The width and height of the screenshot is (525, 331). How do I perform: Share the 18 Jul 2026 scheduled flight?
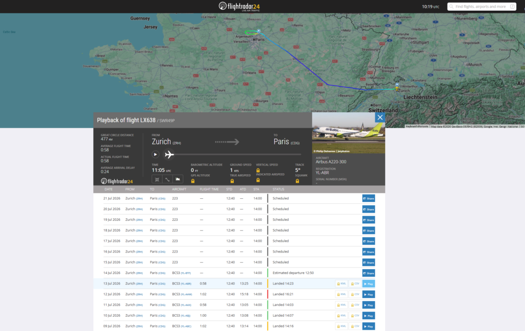coord(368,231)
